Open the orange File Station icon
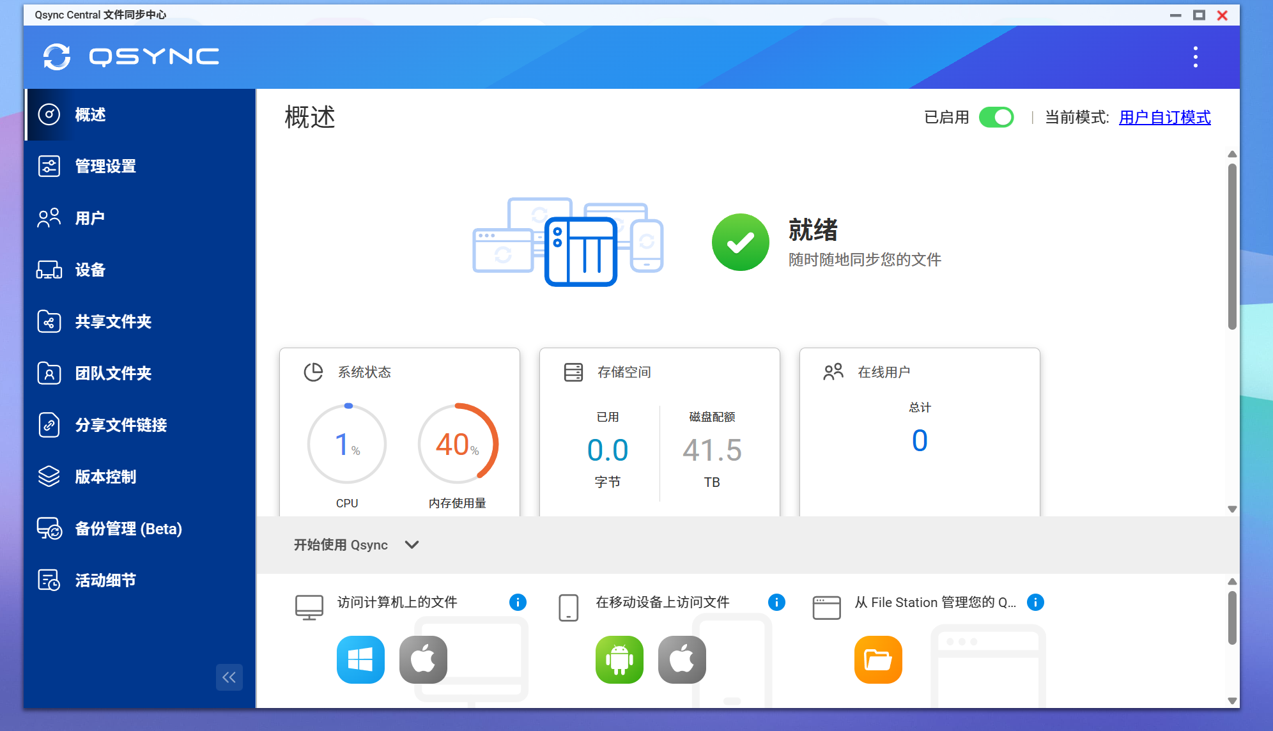This screenshot has width=1273, height=731. point(878,659)
